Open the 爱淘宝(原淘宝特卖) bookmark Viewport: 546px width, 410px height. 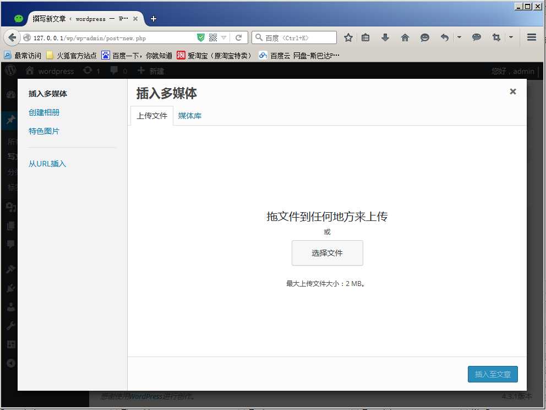tap(214, 56)
